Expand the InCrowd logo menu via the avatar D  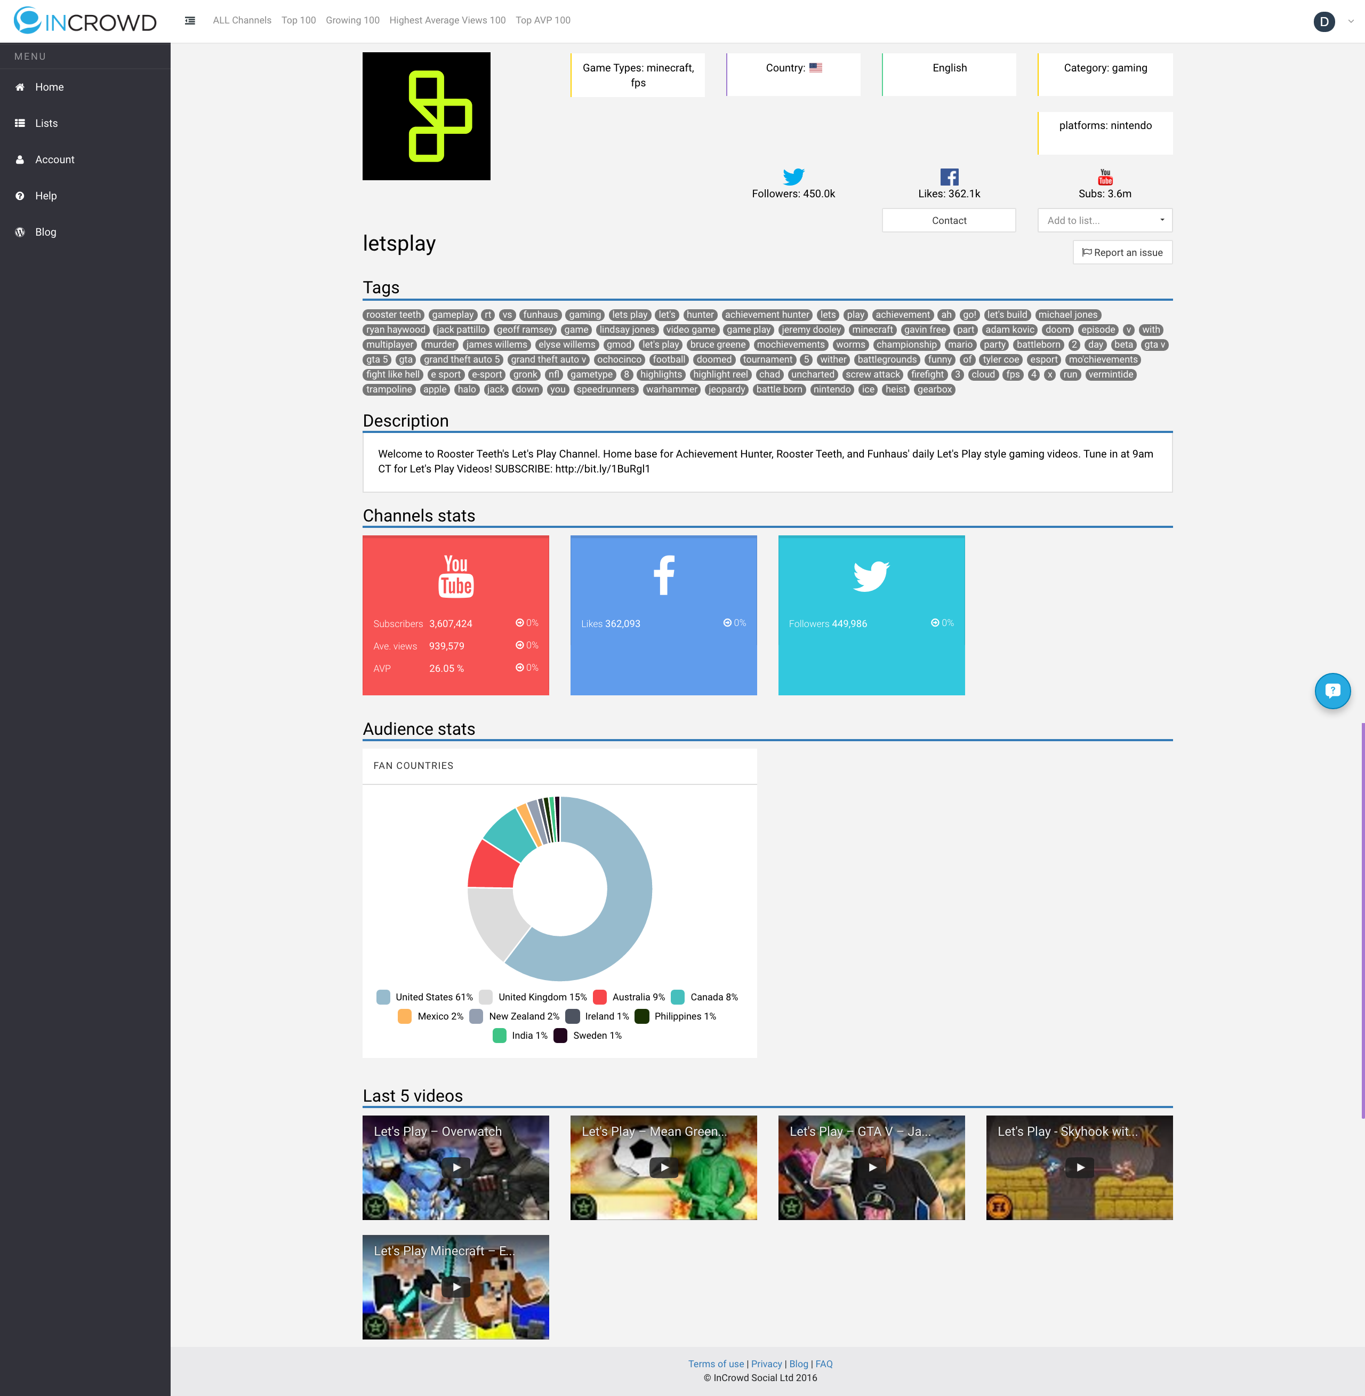pyautogui.click(x=1325, y=21)
